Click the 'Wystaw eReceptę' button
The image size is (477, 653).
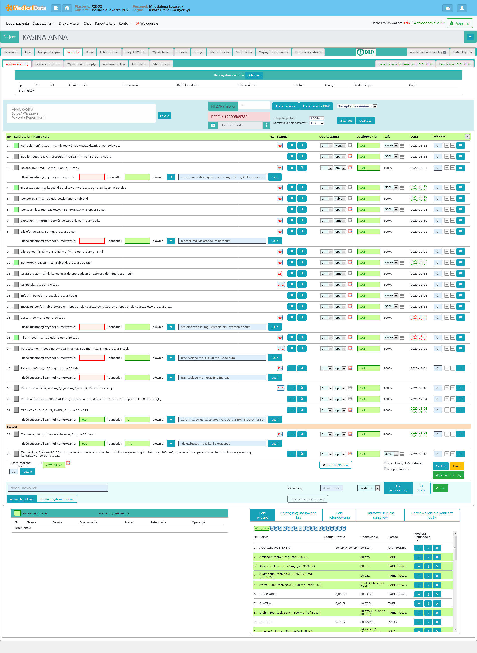click(448, 475)
